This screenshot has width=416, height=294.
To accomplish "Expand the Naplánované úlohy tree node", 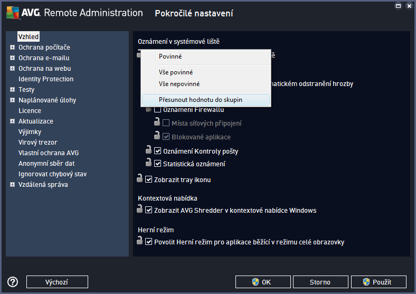I will (x=12, y=100).
